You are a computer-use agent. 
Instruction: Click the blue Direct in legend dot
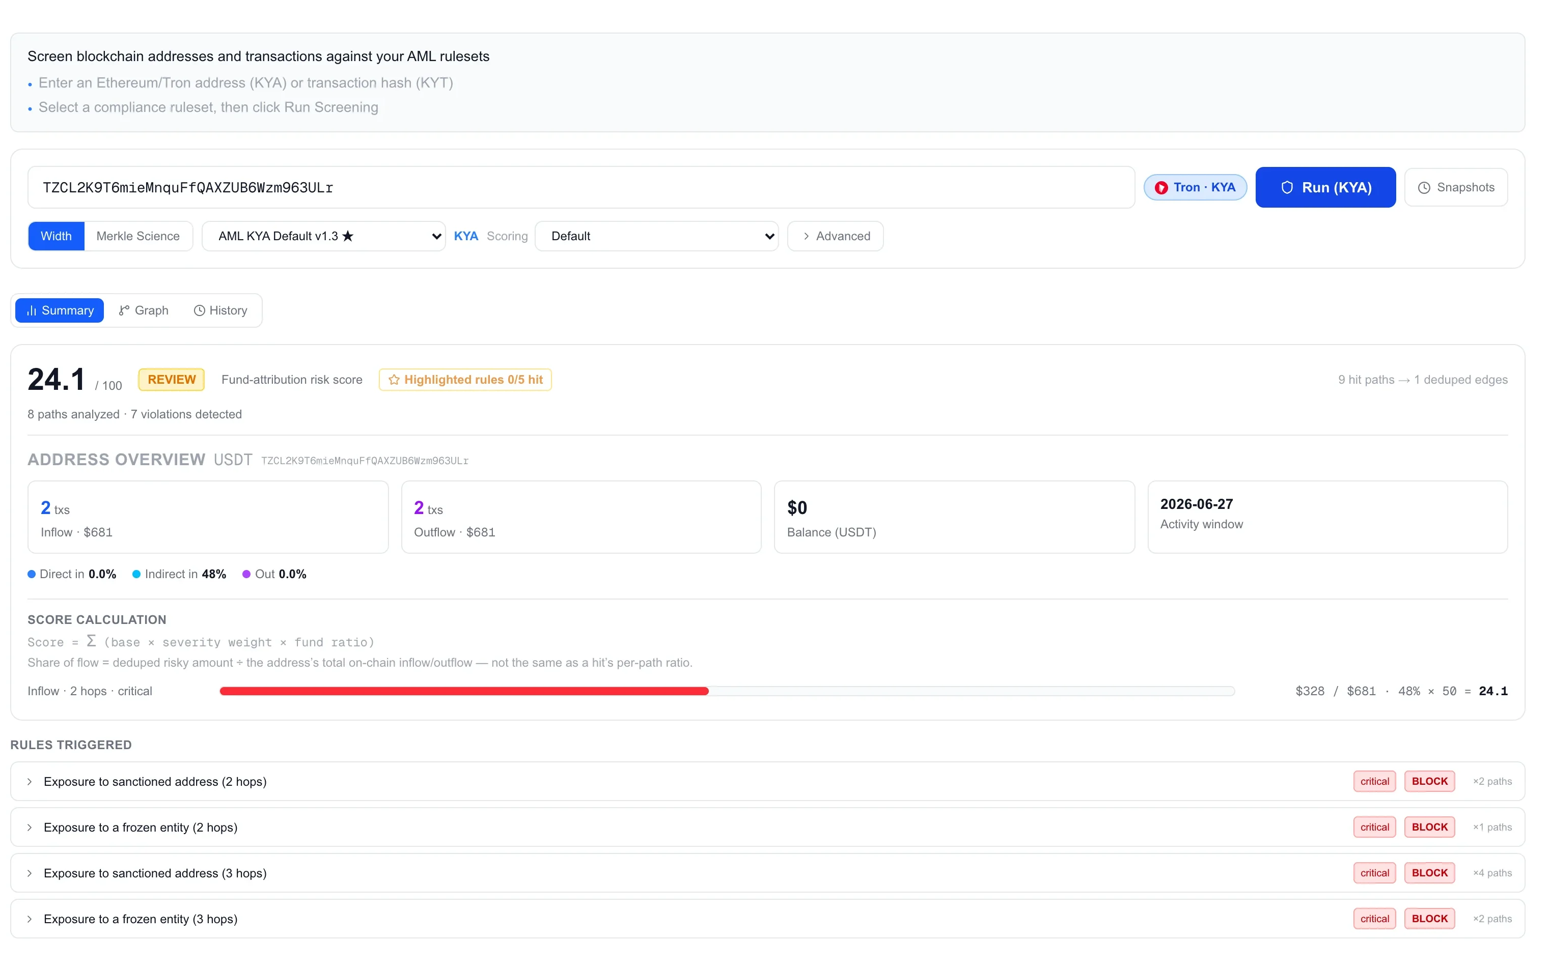32,574
